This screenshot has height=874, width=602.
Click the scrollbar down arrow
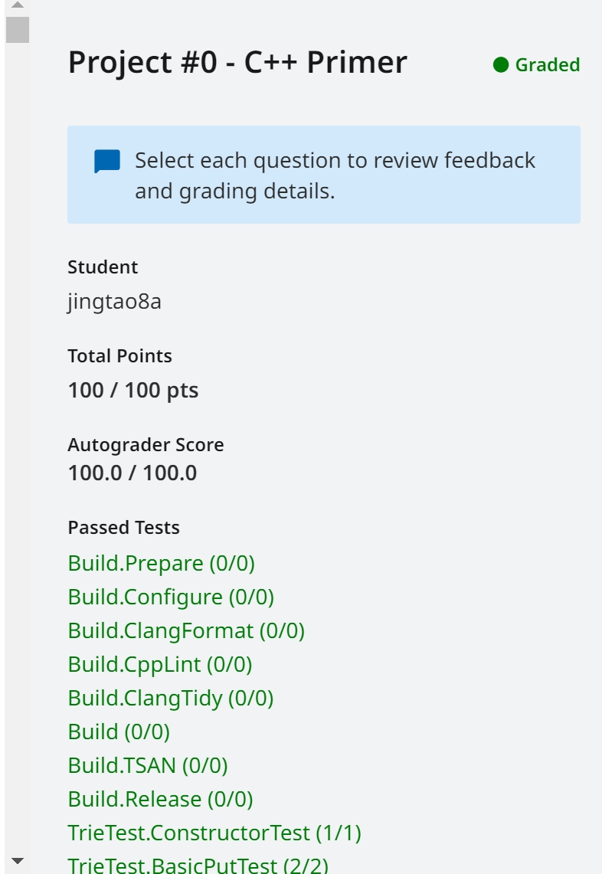tap(18, 861)
